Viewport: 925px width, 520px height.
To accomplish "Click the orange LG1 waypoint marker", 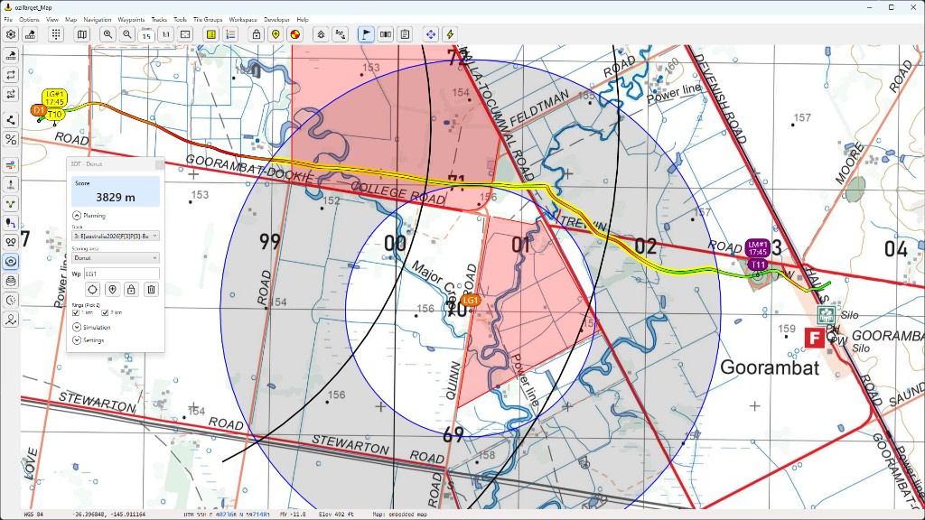I will [x=470, y=301].
